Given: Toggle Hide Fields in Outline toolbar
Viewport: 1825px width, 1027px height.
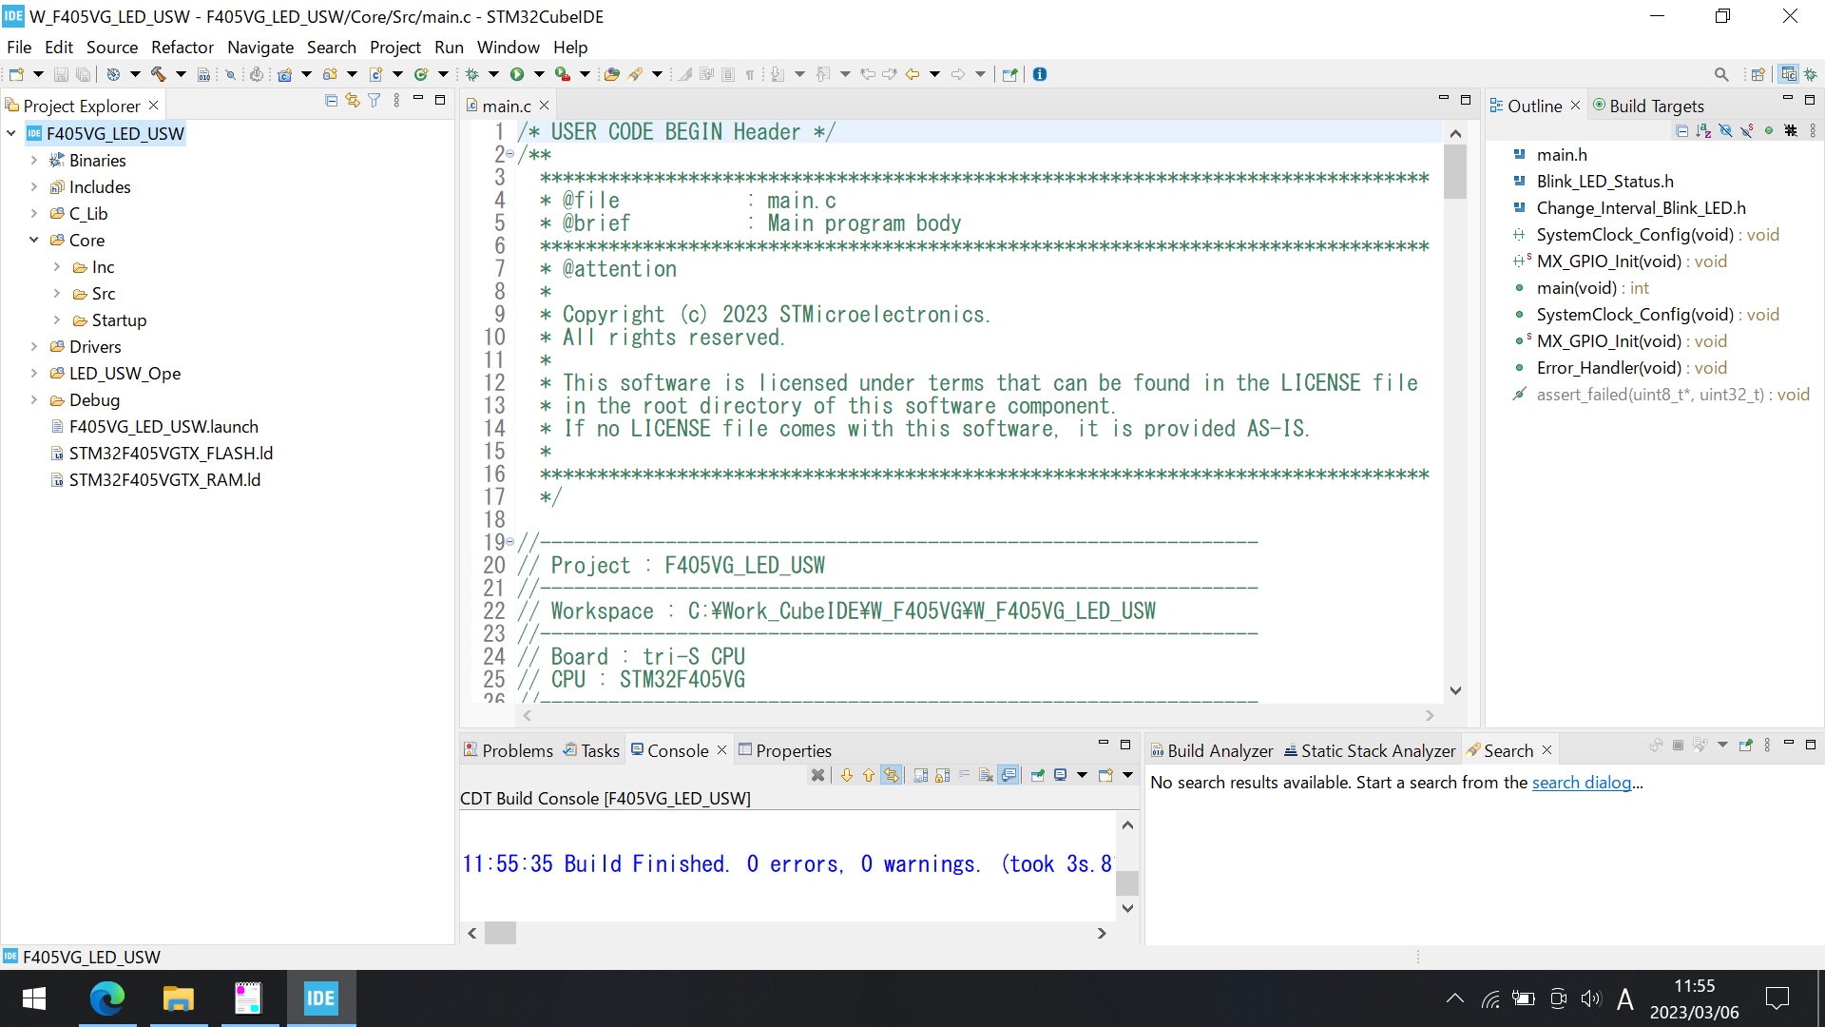Looking at the screenshot, I should click(x=1726, y=131).
